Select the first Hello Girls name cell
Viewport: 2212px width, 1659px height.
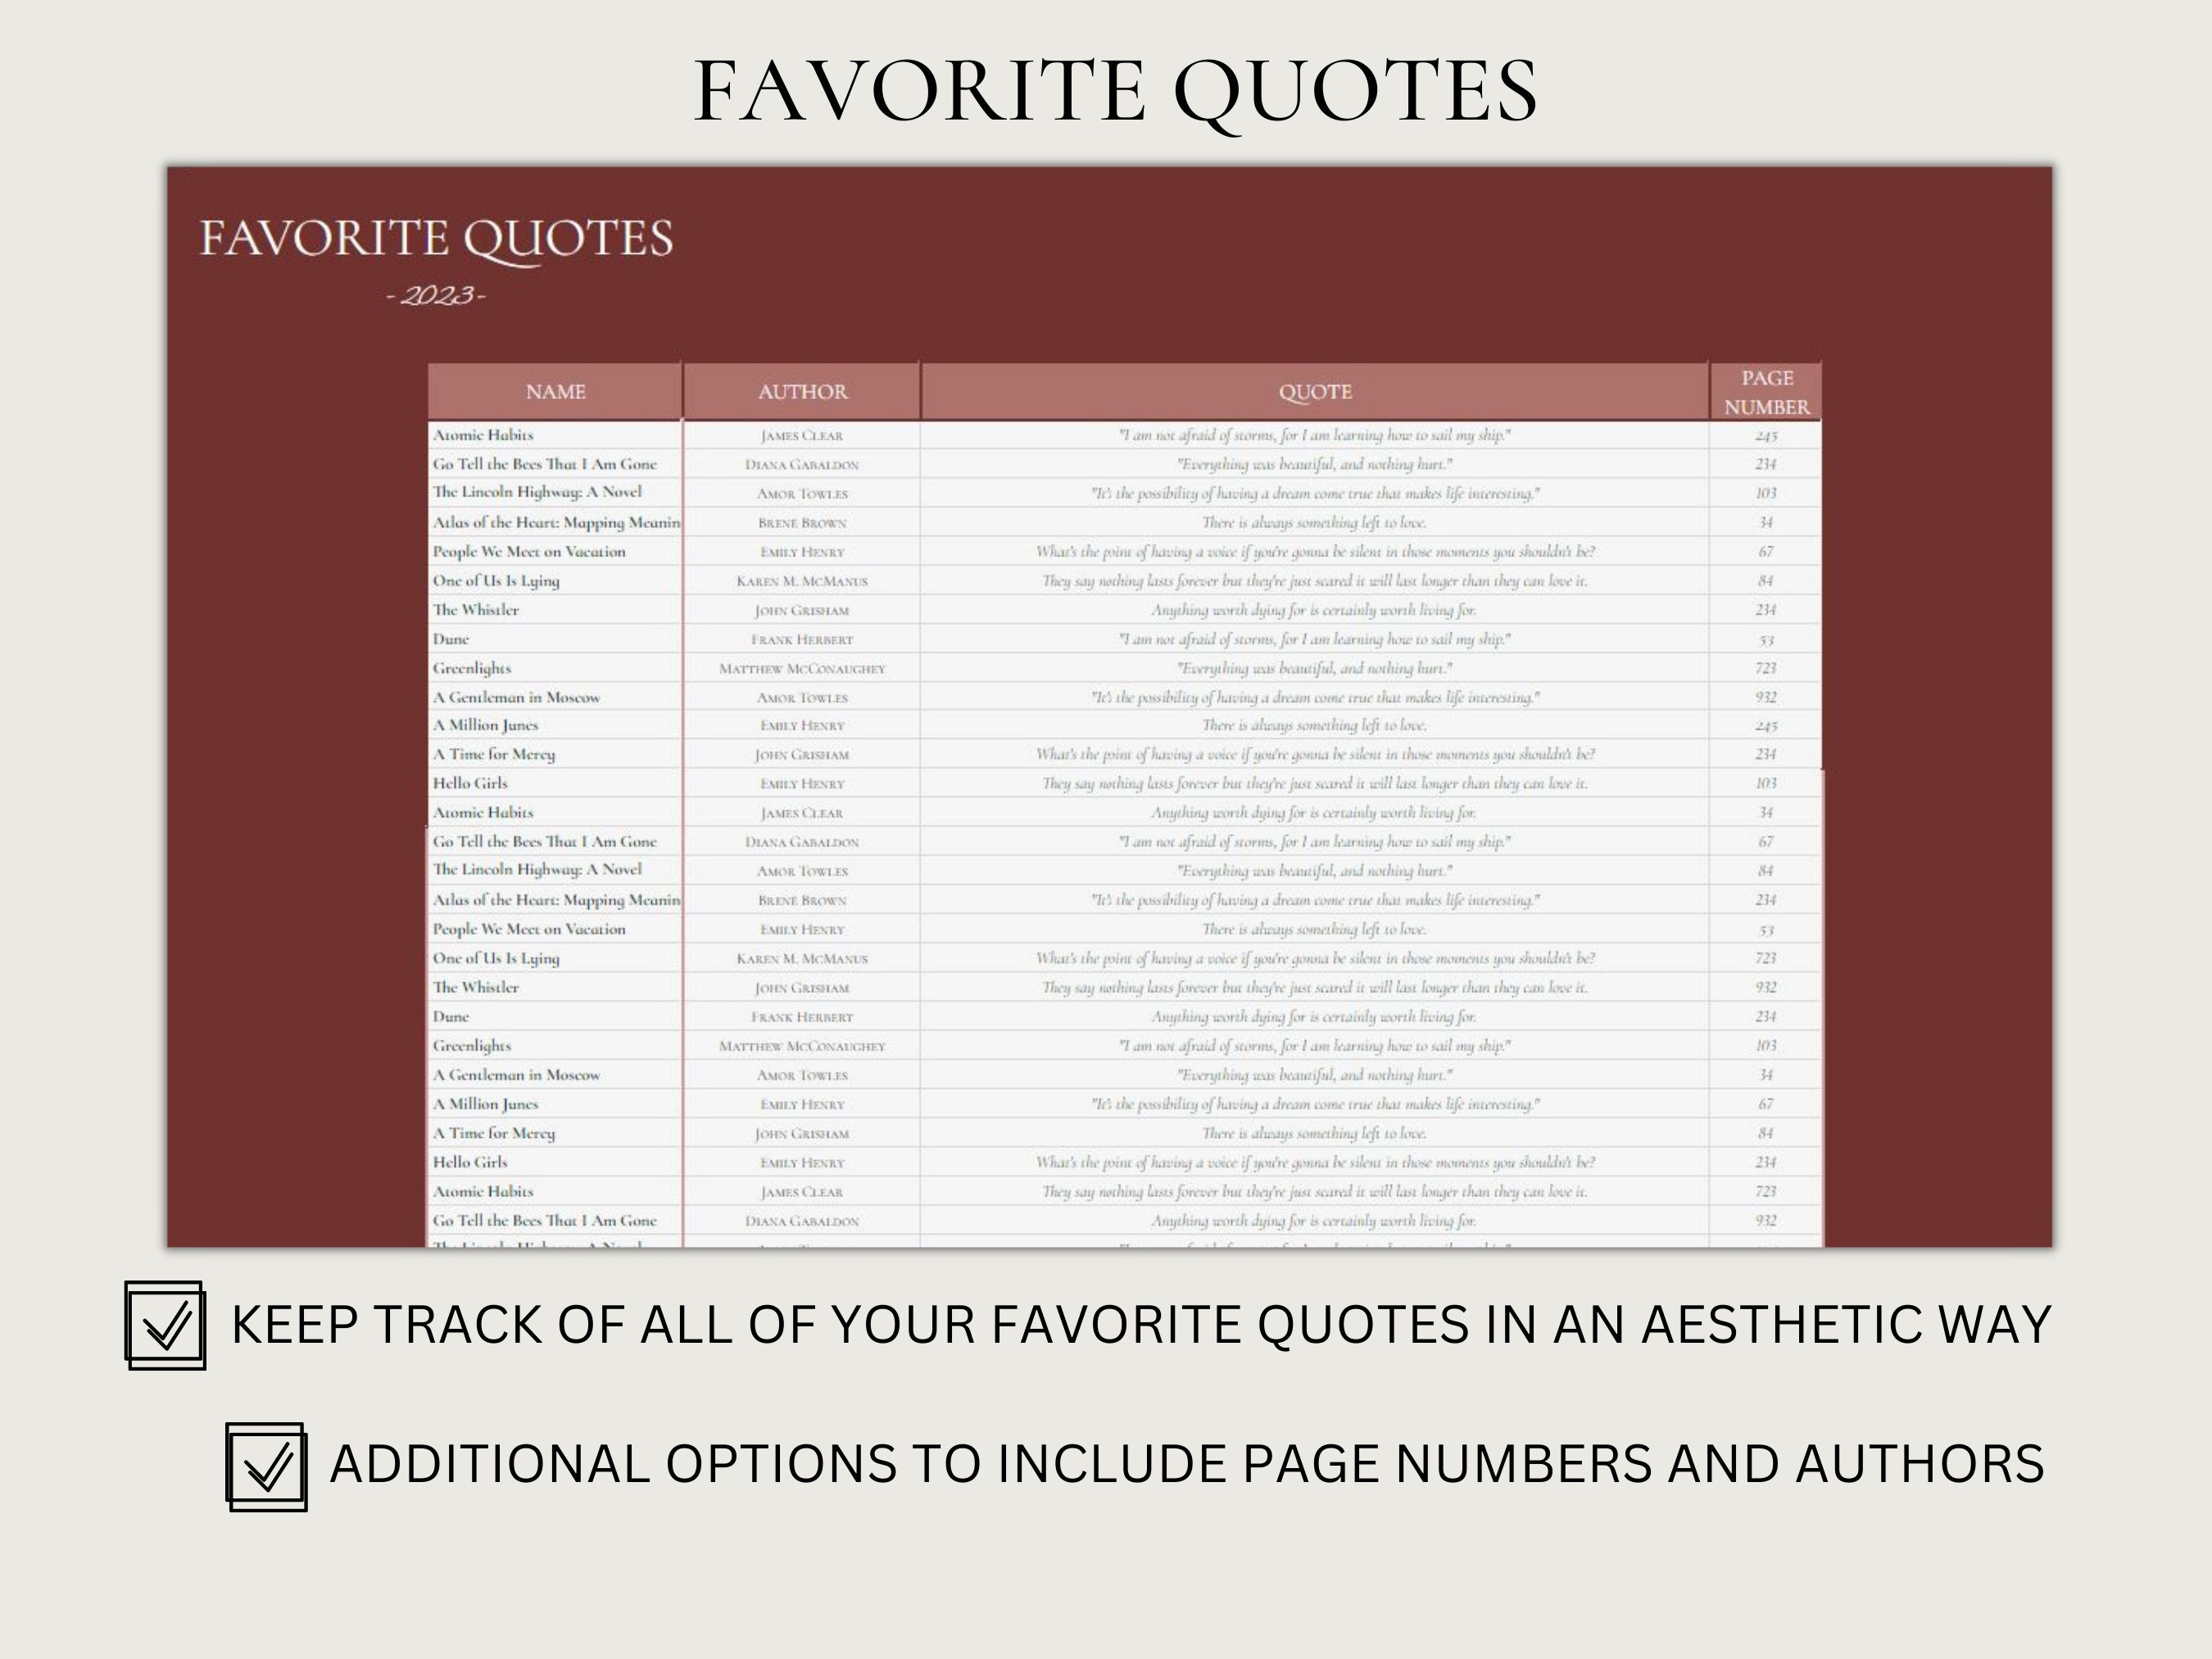(x=555, y=783)
